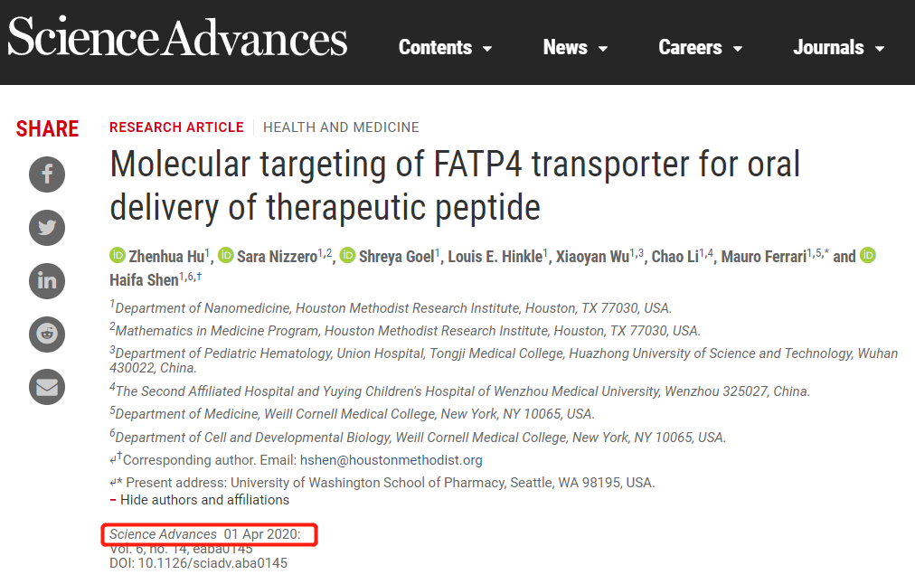Open the Journals dropdown menu
Screen dimensions: 915x584
tap(838, 47)
